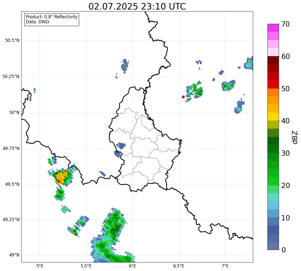Viewport: 301px width, 271px height.
Task: Click the colorbar tick label 10
Action: 285,218
